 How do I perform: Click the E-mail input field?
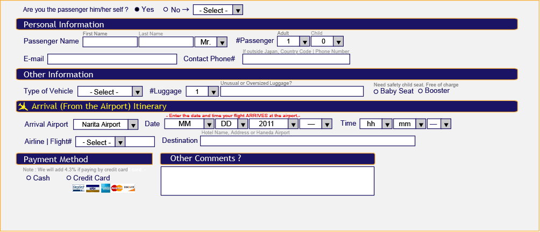(x=112, y=59)
